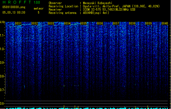The height and width of the screenshot is (109, 171).
Task: Click the HROFFT 1.0.0 title text
Action: point(21,2)
